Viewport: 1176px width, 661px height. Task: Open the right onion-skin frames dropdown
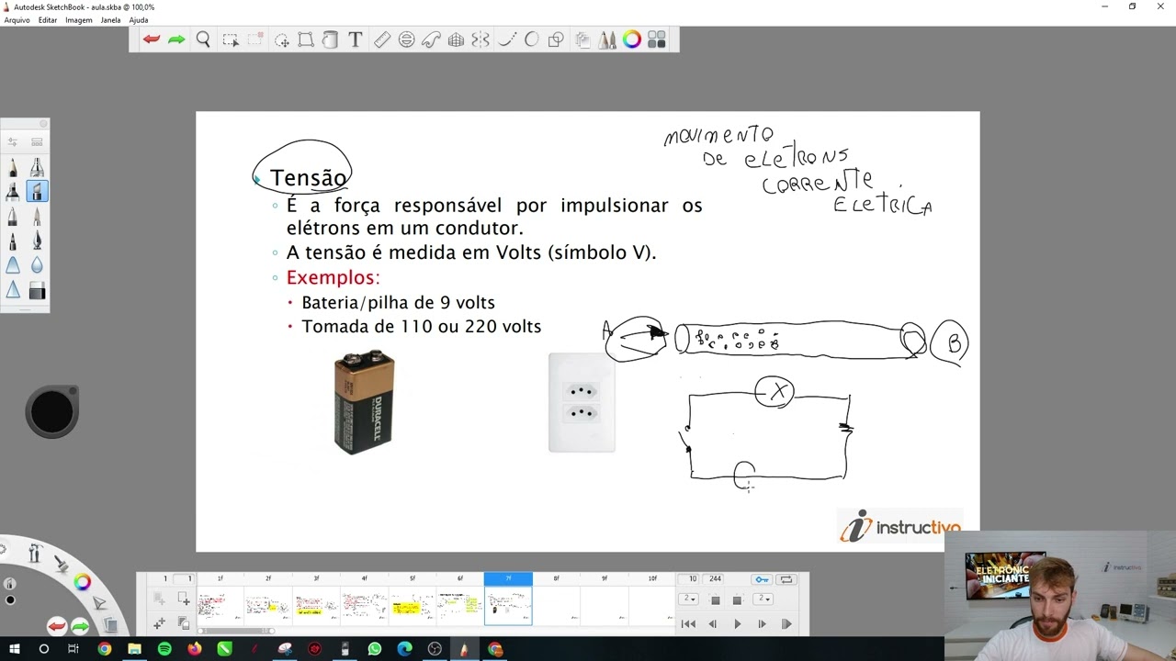pos(763,599)
